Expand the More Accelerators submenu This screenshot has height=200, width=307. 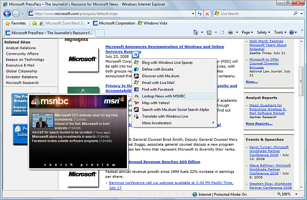(x=174, y=123)
